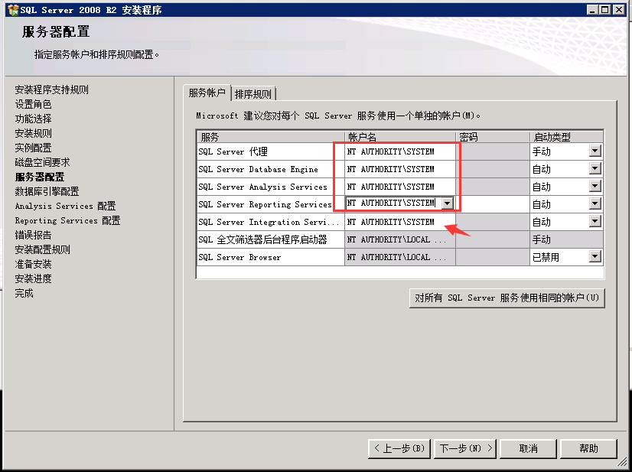Screen dimensions: 632x472
Task: Select the 安装进度 step in sidebar
Action: coord(33,278)
